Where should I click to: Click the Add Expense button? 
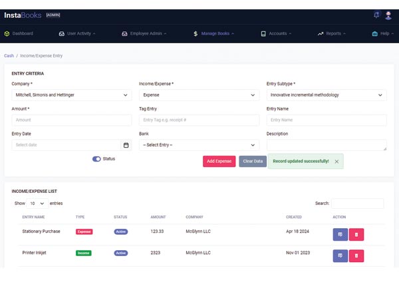point(219,161)
